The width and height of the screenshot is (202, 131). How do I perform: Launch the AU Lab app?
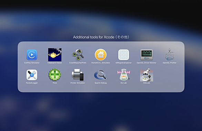[123, 75]
